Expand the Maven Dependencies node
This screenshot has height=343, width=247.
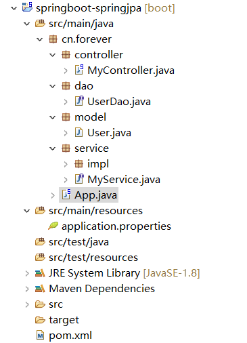(27, 289)
